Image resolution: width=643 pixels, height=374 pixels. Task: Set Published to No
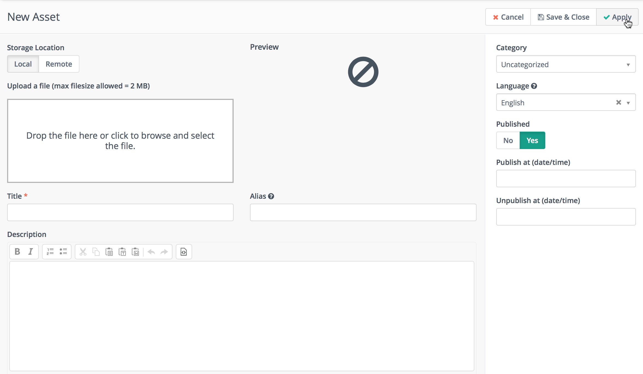tap(508, 140)
